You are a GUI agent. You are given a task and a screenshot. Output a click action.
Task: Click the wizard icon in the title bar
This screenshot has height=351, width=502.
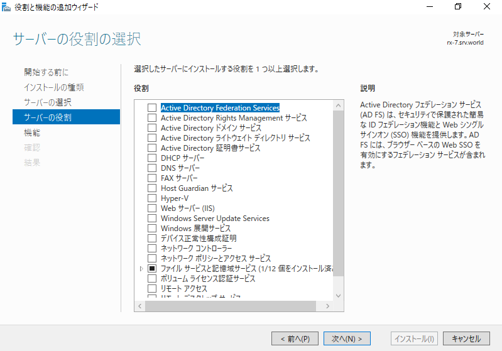(x=6, y=7)
